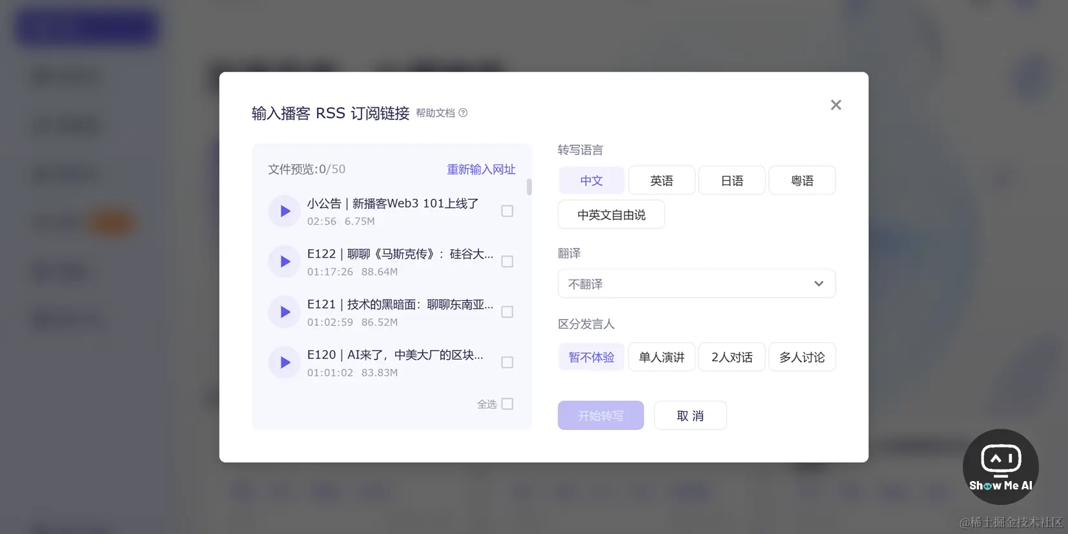Play the 小公告 Web3 101 episode
Screen dimensions: 1068x534
[284, 211]
